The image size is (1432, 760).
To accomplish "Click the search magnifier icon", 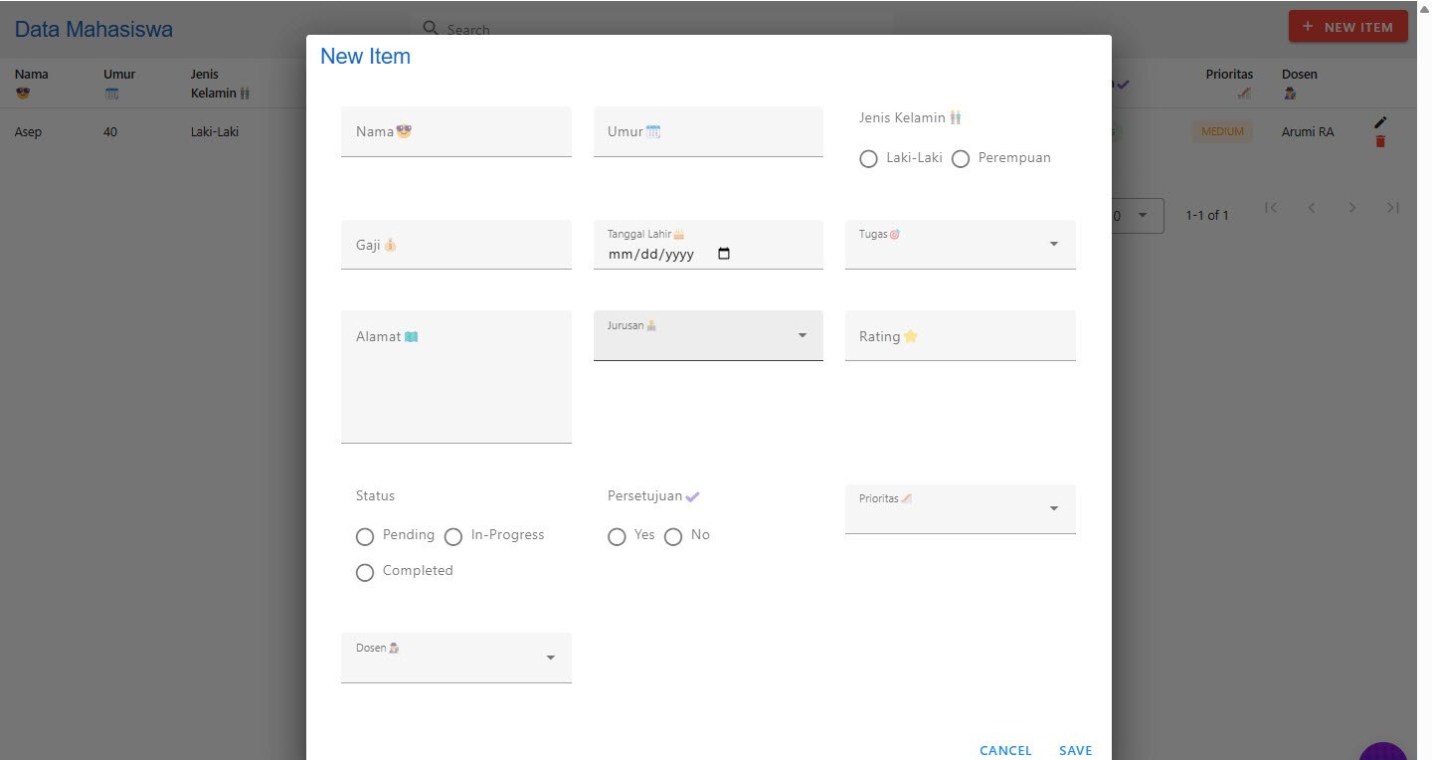I will [431, 28].
